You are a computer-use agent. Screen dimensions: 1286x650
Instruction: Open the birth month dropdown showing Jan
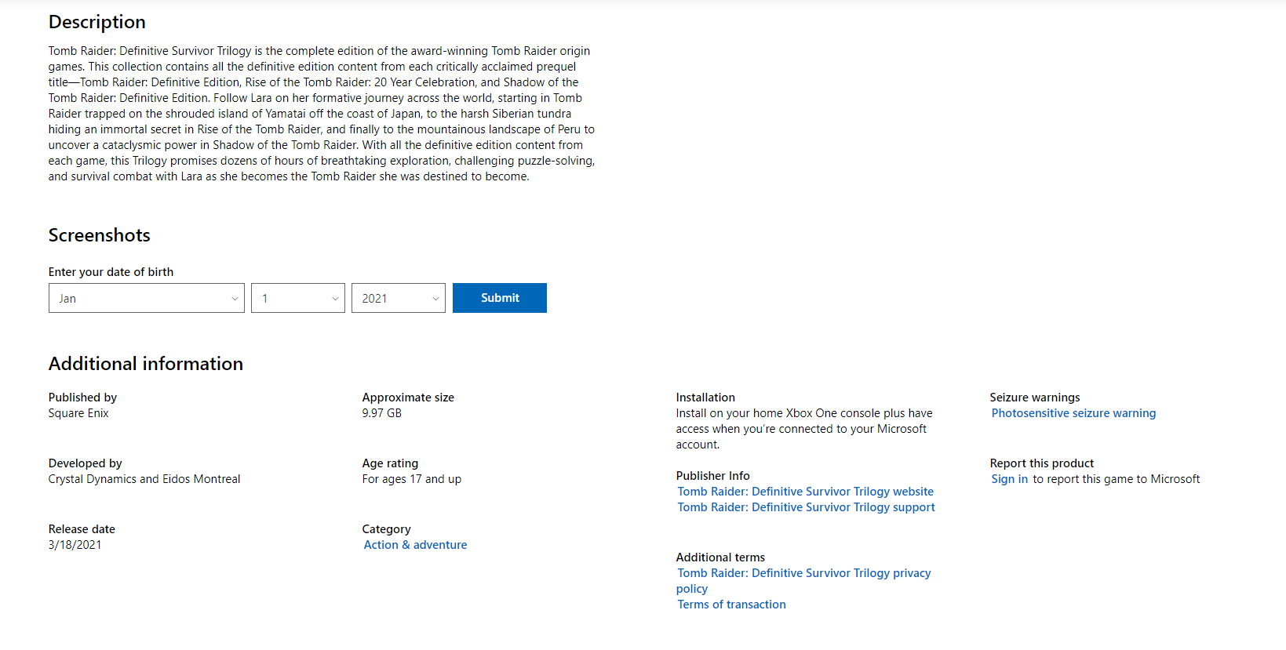coord(147,298)
